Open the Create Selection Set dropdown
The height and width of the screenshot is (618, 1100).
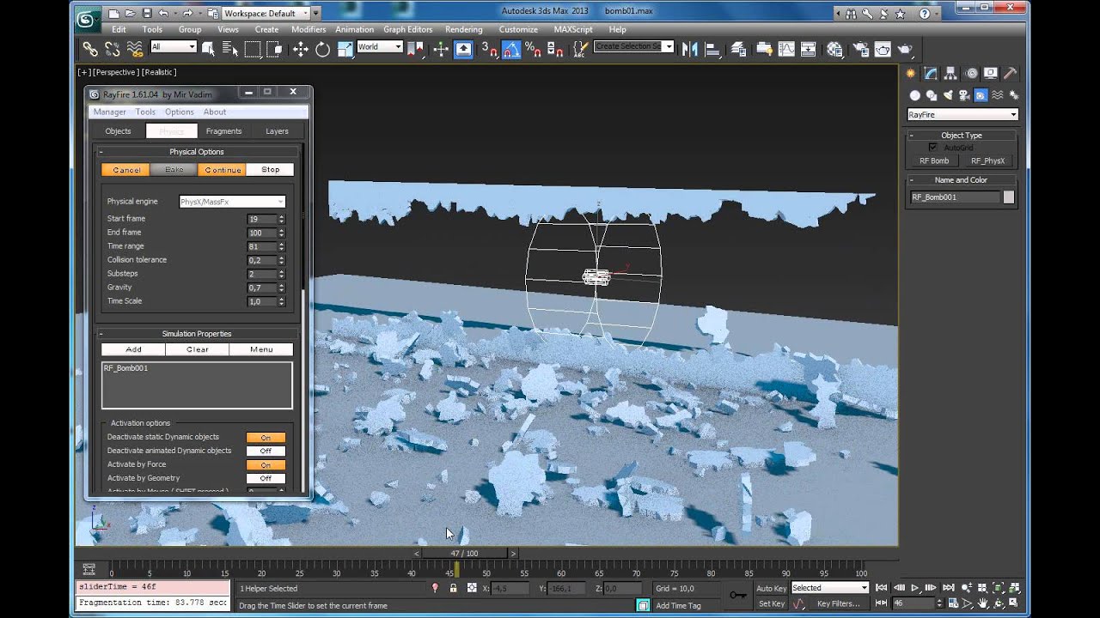click(x=634, y=46)
